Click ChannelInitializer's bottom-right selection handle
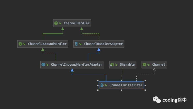The height and width of the screenshot is (109, 193). (145, 90)
